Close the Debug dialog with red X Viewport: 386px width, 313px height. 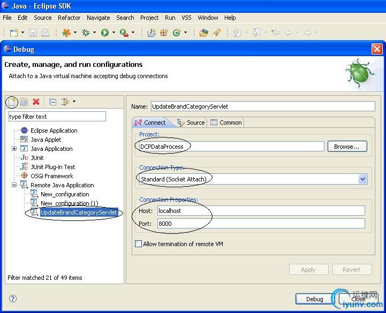tap(377, 49)
